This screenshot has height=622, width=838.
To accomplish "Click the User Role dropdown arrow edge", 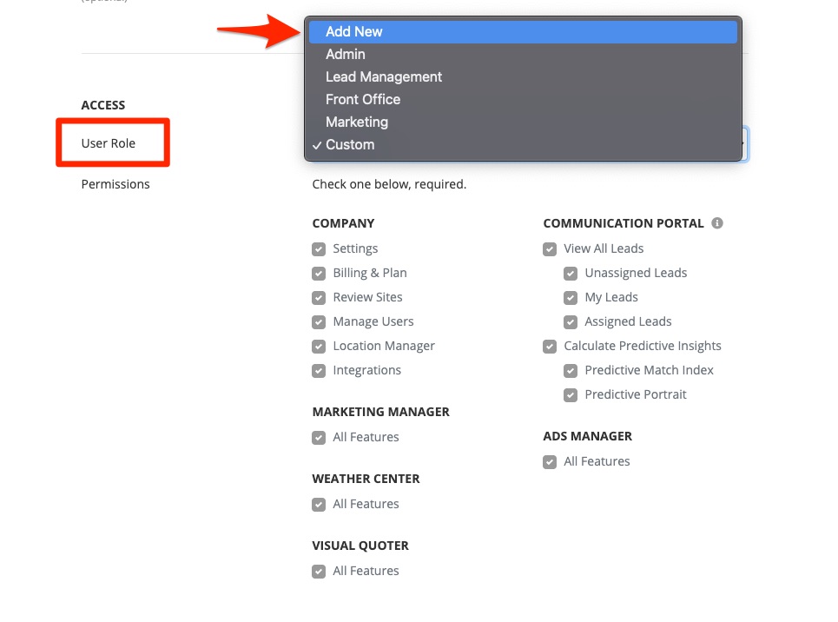I will (745, 144).
